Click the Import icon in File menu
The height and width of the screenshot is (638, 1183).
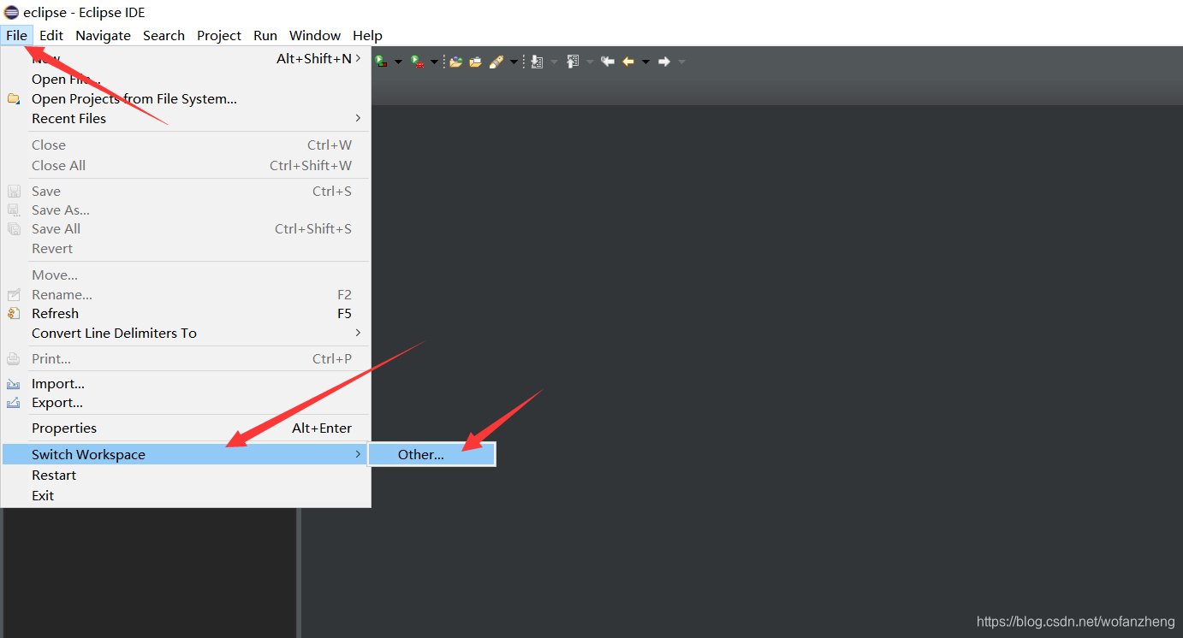pyautogui.click(x=14, y=384)
